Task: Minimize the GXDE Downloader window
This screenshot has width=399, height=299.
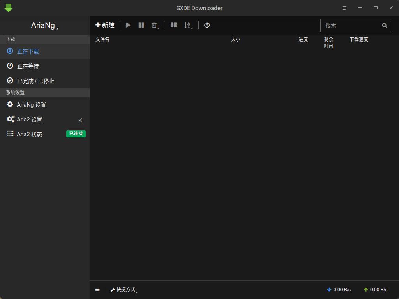Action: pos(360,8)
